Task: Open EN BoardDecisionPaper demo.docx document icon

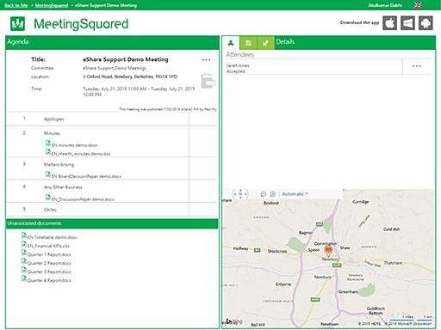Action: 48,174
